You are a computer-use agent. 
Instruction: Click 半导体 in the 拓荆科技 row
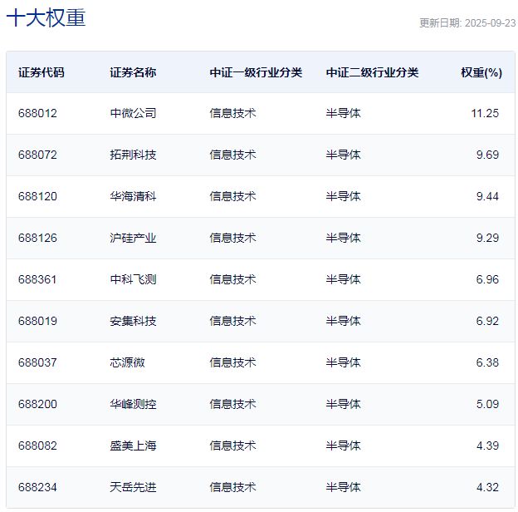(x=343, y=155)
